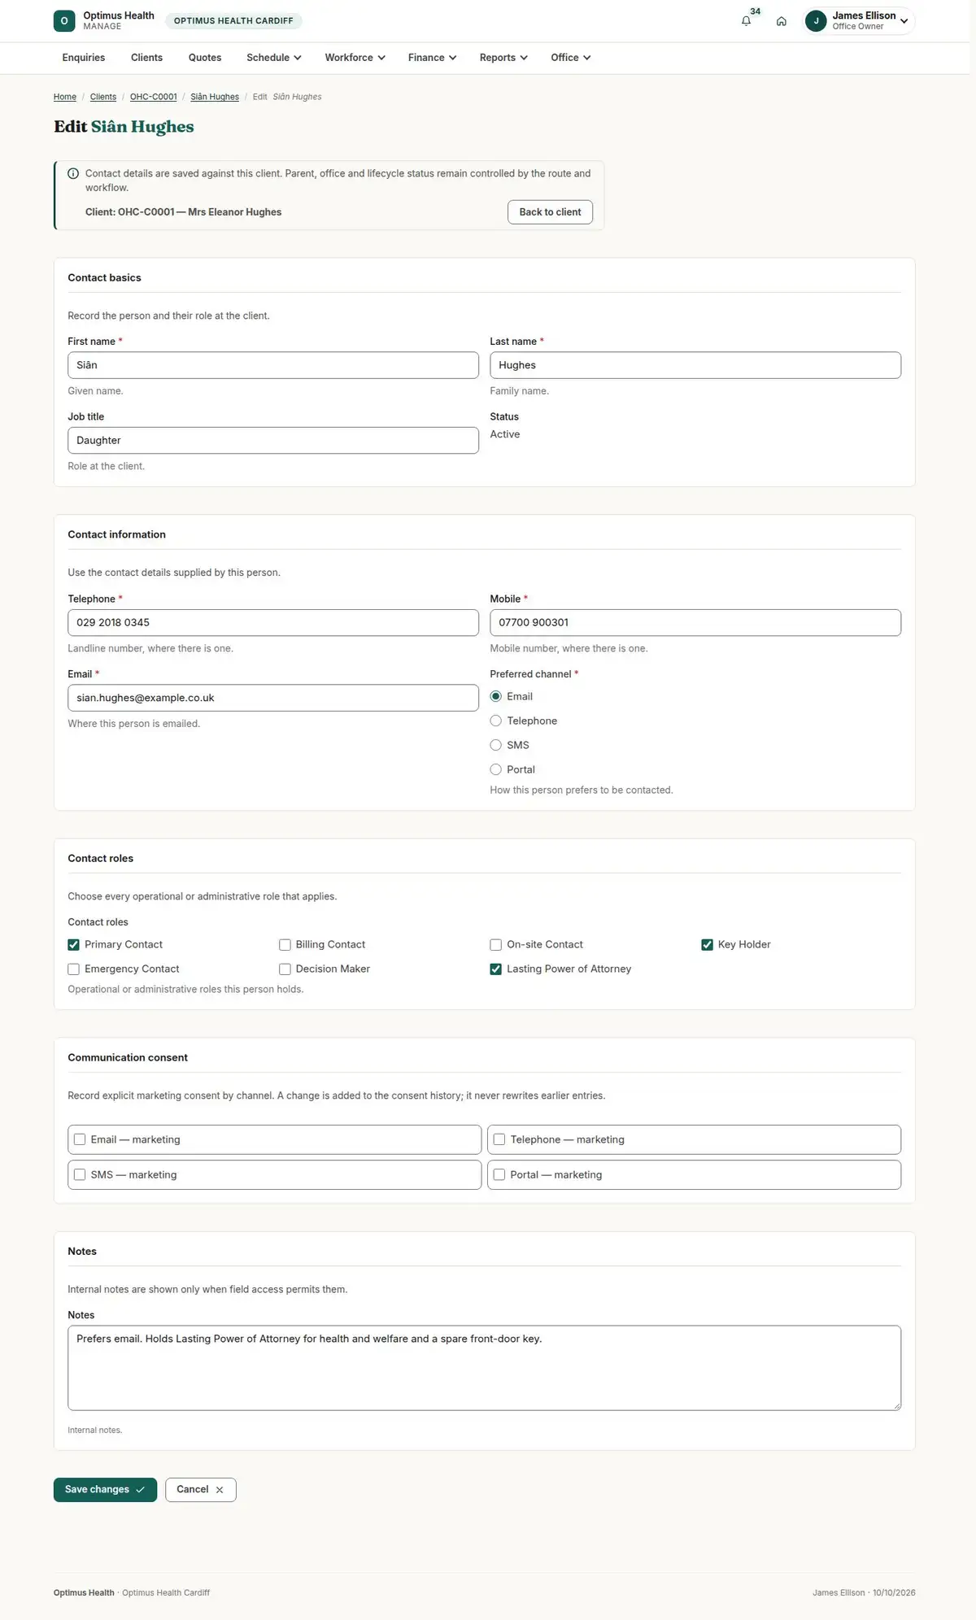Select SMS as preferred channel

pos(495,746)
